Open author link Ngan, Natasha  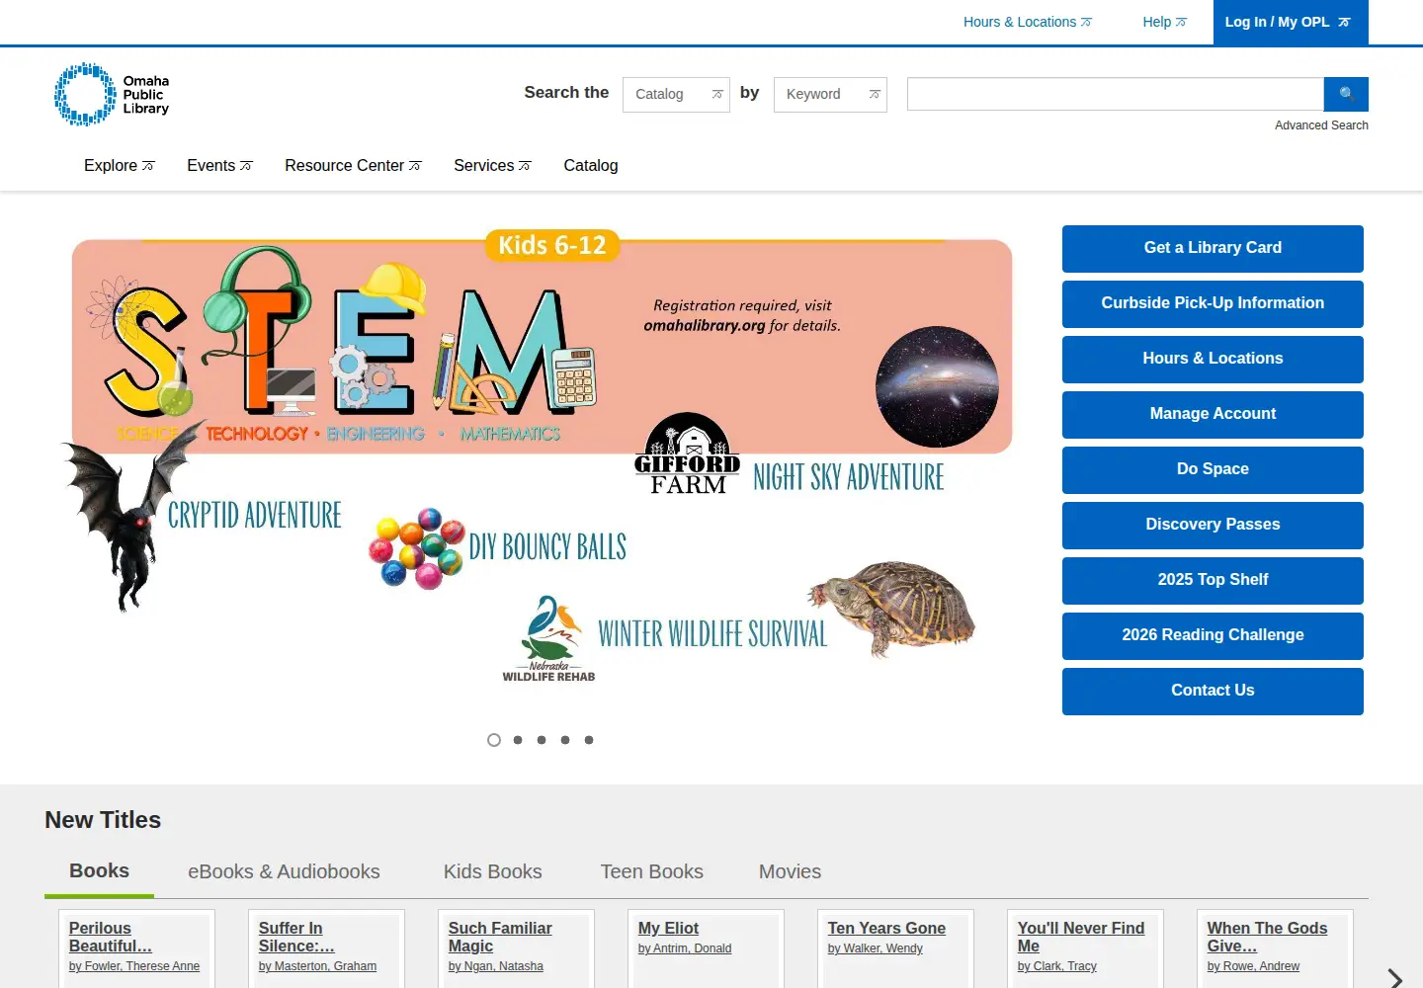[495, 966]
